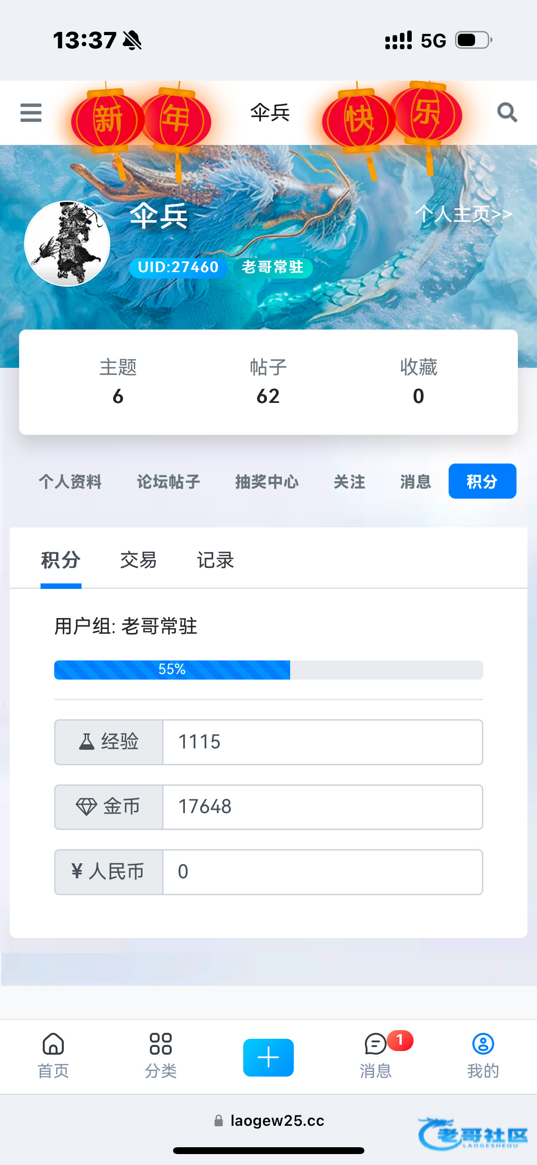This screenshot has width=537, height=1165.
Task: Click the blue 积分 button
Action: [x=482, y=481]
